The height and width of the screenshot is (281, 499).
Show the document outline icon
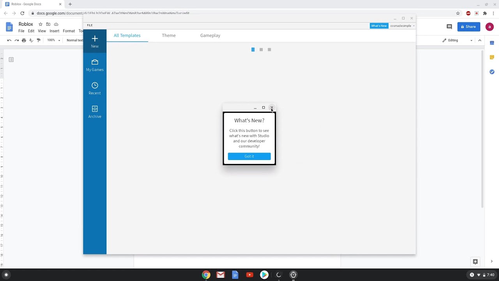[x=11, y=60]
